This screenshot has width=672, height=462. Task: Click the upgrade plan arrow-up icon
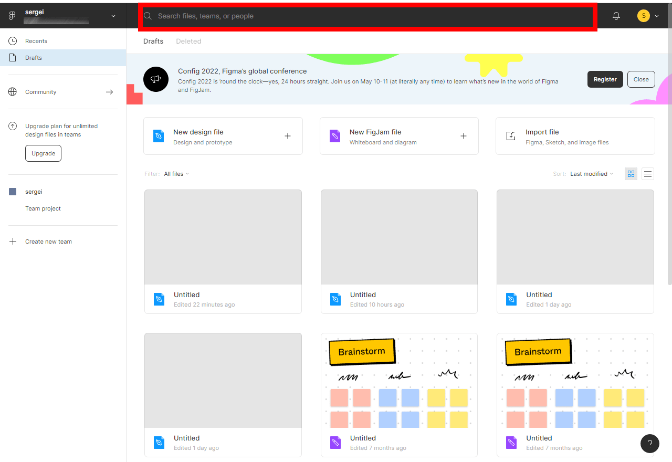click(x=13, y=126)
